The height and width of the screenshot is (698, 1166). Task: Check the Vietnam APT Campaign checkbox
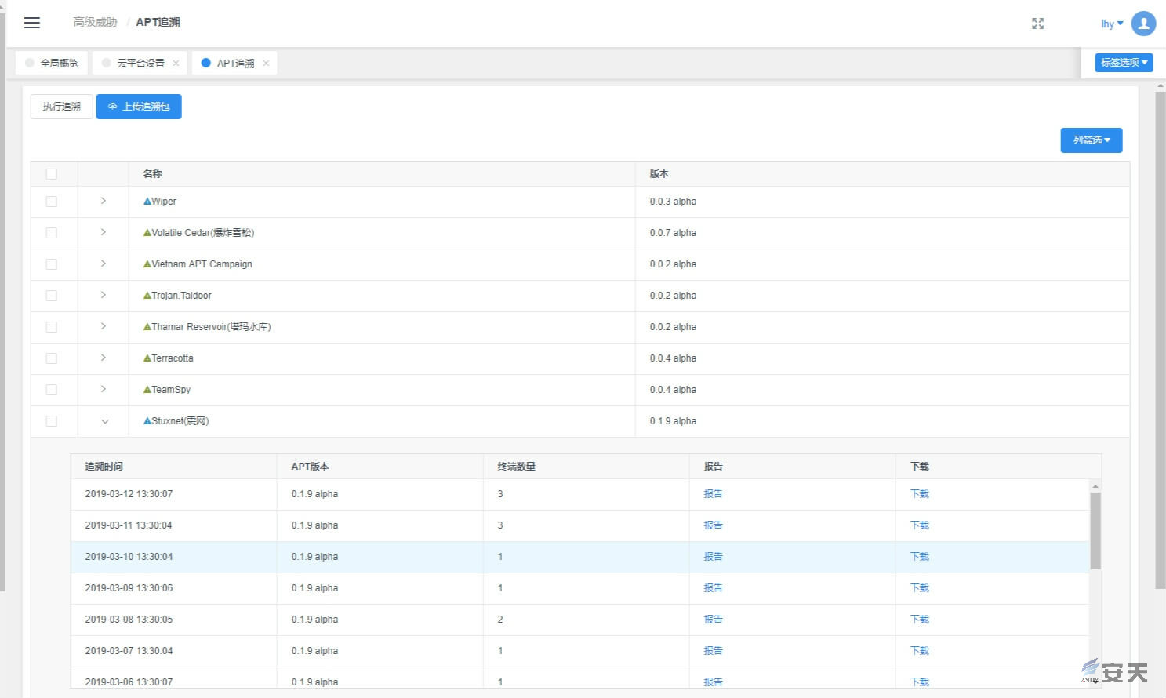tap(52, 264)
